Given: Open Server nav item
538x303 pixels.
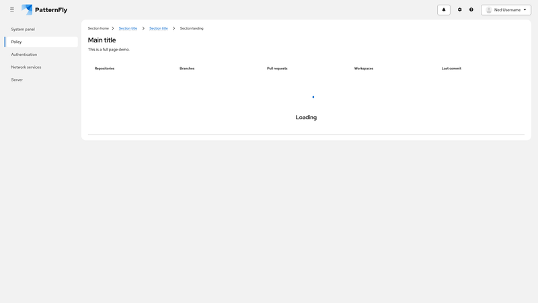Looking at the screenshot, I should point(41,79).
